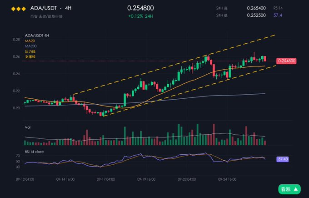The image size is (309, 198).
Task: Click the 0.26 price axis label
Action: [x=16, y=56]
